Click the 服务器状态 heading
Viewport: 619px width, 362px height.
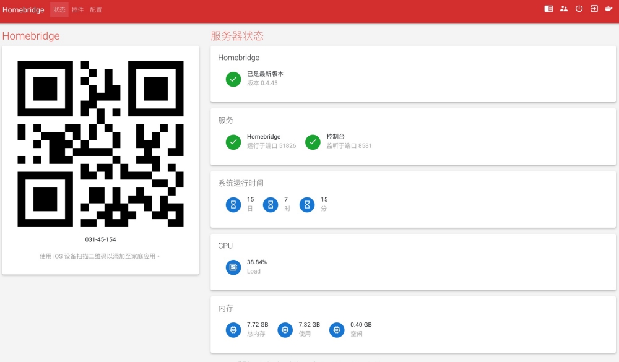pyautogui.click(x=237, y=36)
